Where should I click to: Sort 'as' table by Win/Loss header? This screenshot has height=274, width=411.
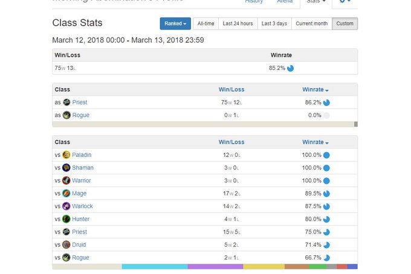point(231,89)
